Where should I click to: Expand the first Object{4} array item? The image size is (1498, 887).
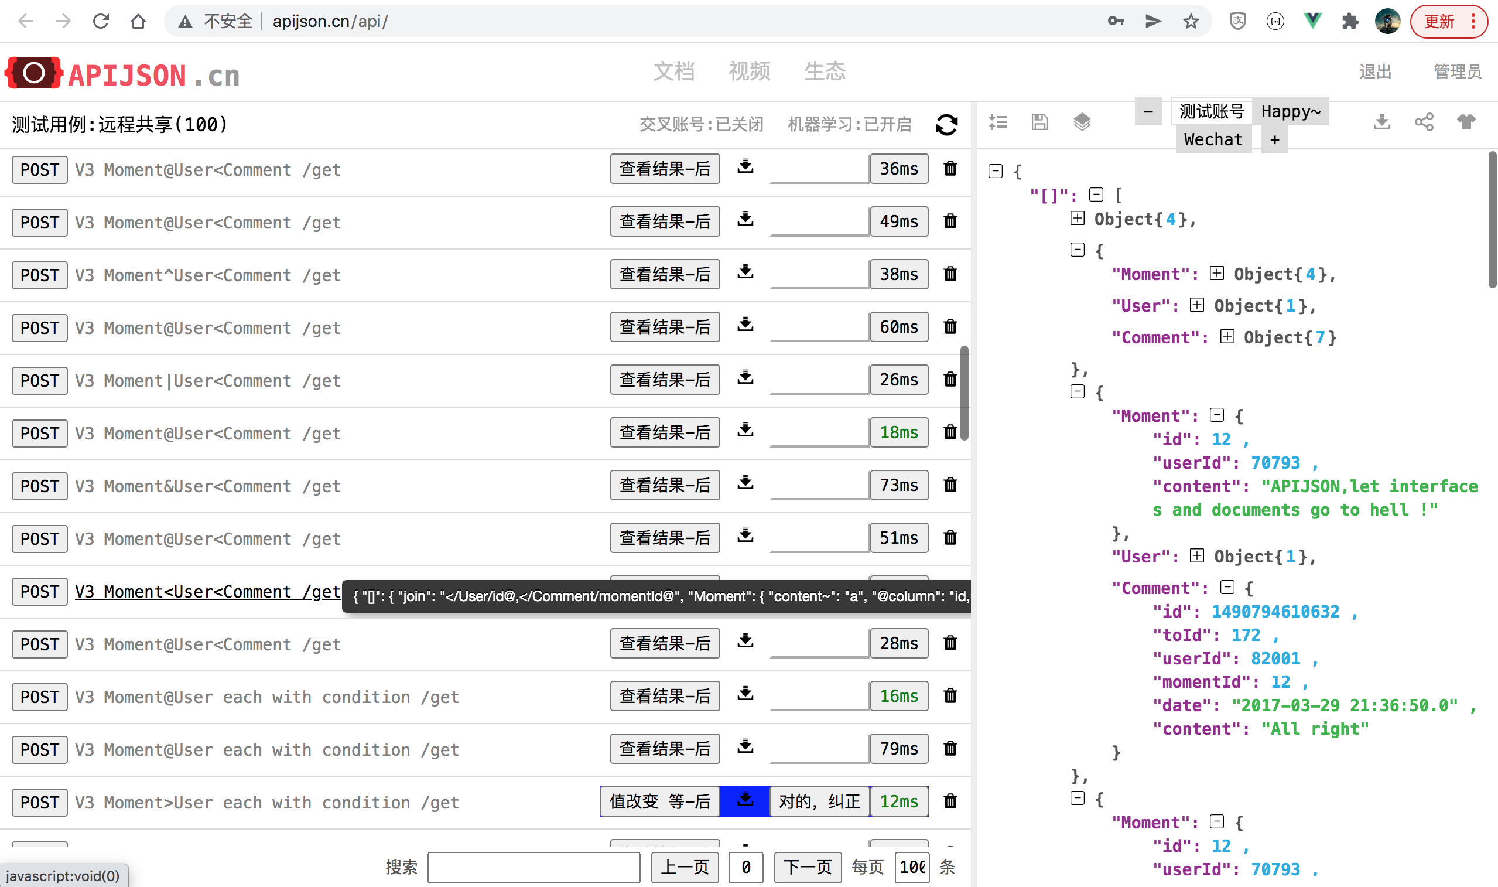pos(1077,218)
